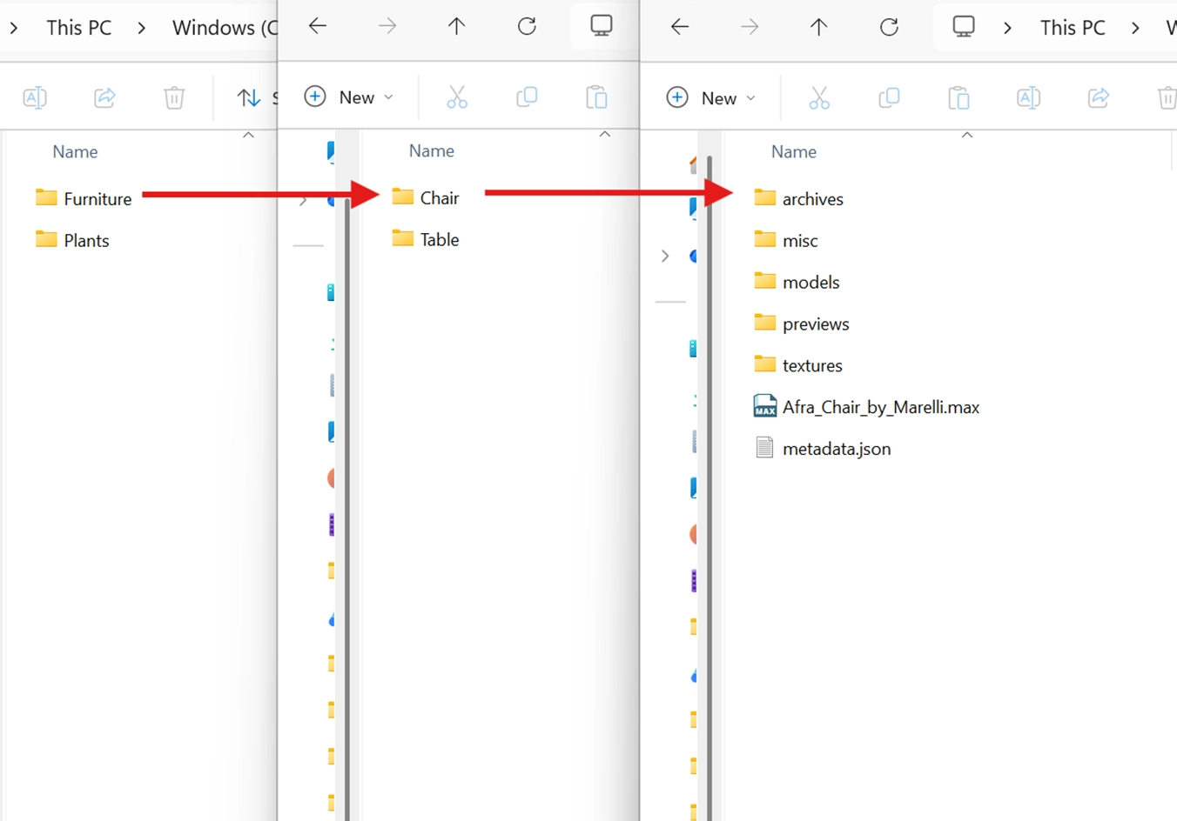Click Share icon in the archives window toolbar

tap(1099, 98)
